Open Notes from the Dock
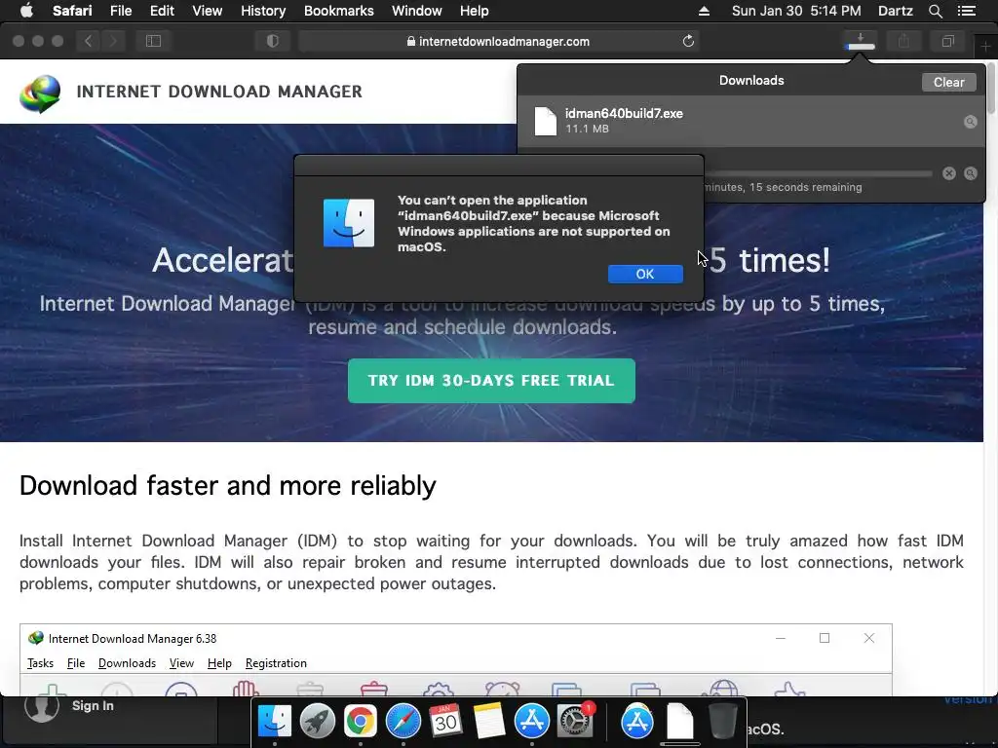Viewport: 998px width, 748px height. [489, 722]
